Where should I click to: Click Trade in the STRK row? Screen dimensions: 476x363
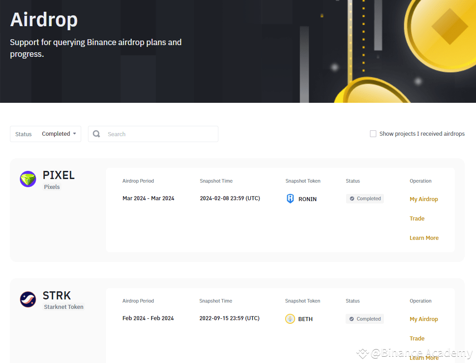coord(417,338)
